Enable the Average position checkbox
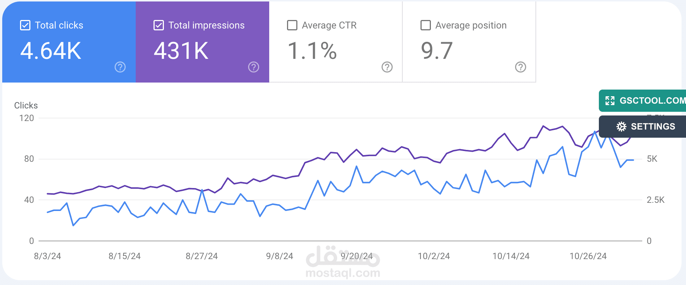Viewport: 686px width, 285px height. tap(426, 25)
